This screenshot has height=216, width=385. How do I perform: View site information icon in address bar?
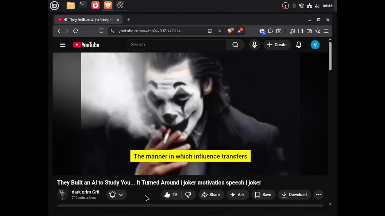coord(112,31)
